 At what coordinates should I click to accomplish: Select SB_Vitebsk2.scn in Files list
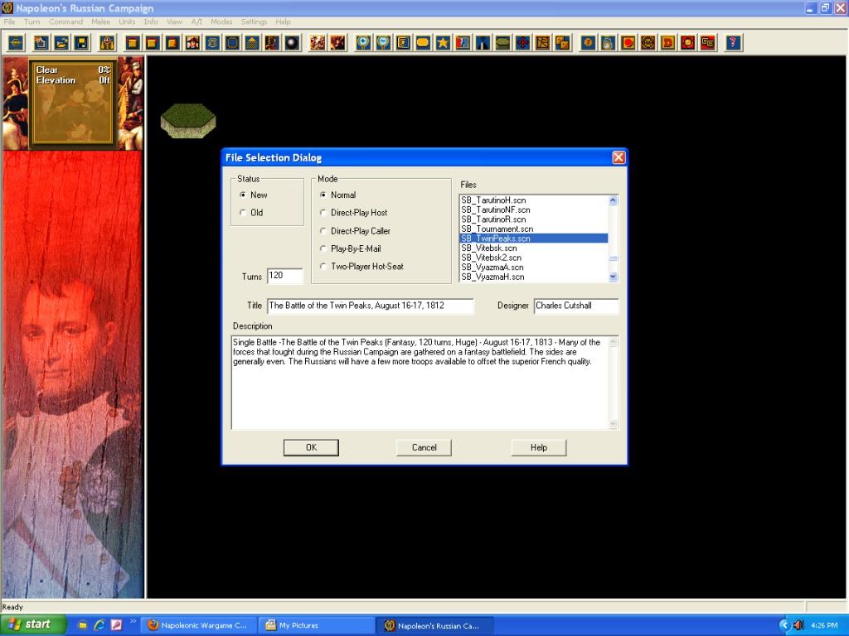click(x=533, y=258)
